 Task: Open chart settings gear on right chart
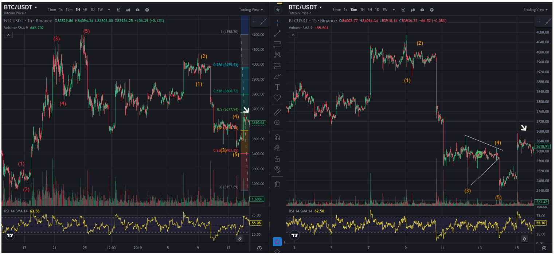tap(544, 248)
